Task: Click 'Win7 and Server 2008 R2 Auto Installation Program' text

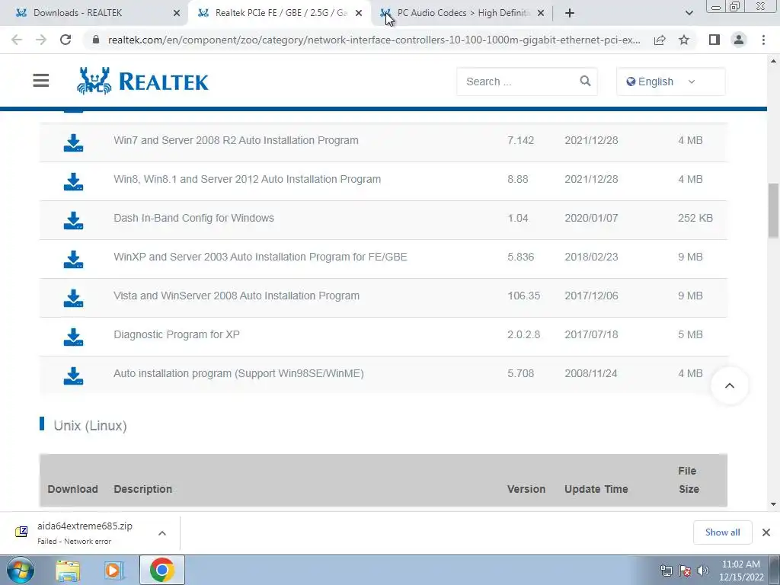Action: 236,140
